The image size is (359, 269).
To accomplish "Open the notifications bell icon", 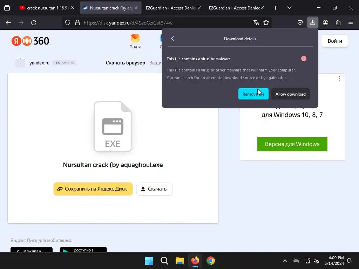I will coord(350,261).
